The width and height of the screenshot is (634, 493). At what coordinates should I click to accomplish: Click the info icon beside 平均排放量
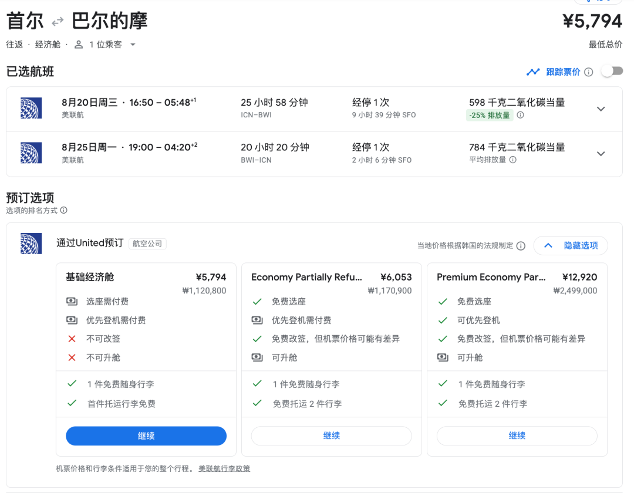(513, 160)
